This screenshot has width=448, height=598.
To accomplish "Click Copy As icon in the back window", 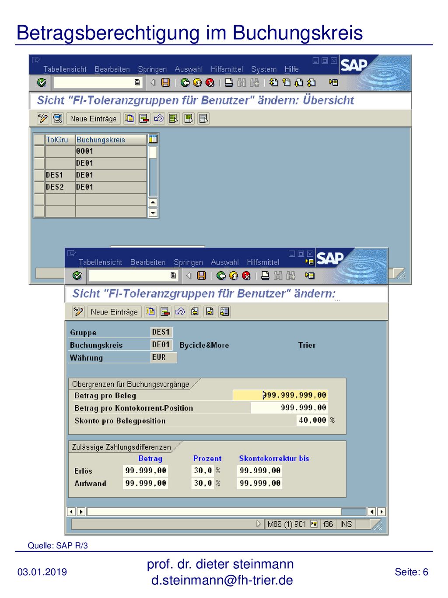I will coord(129,118).
